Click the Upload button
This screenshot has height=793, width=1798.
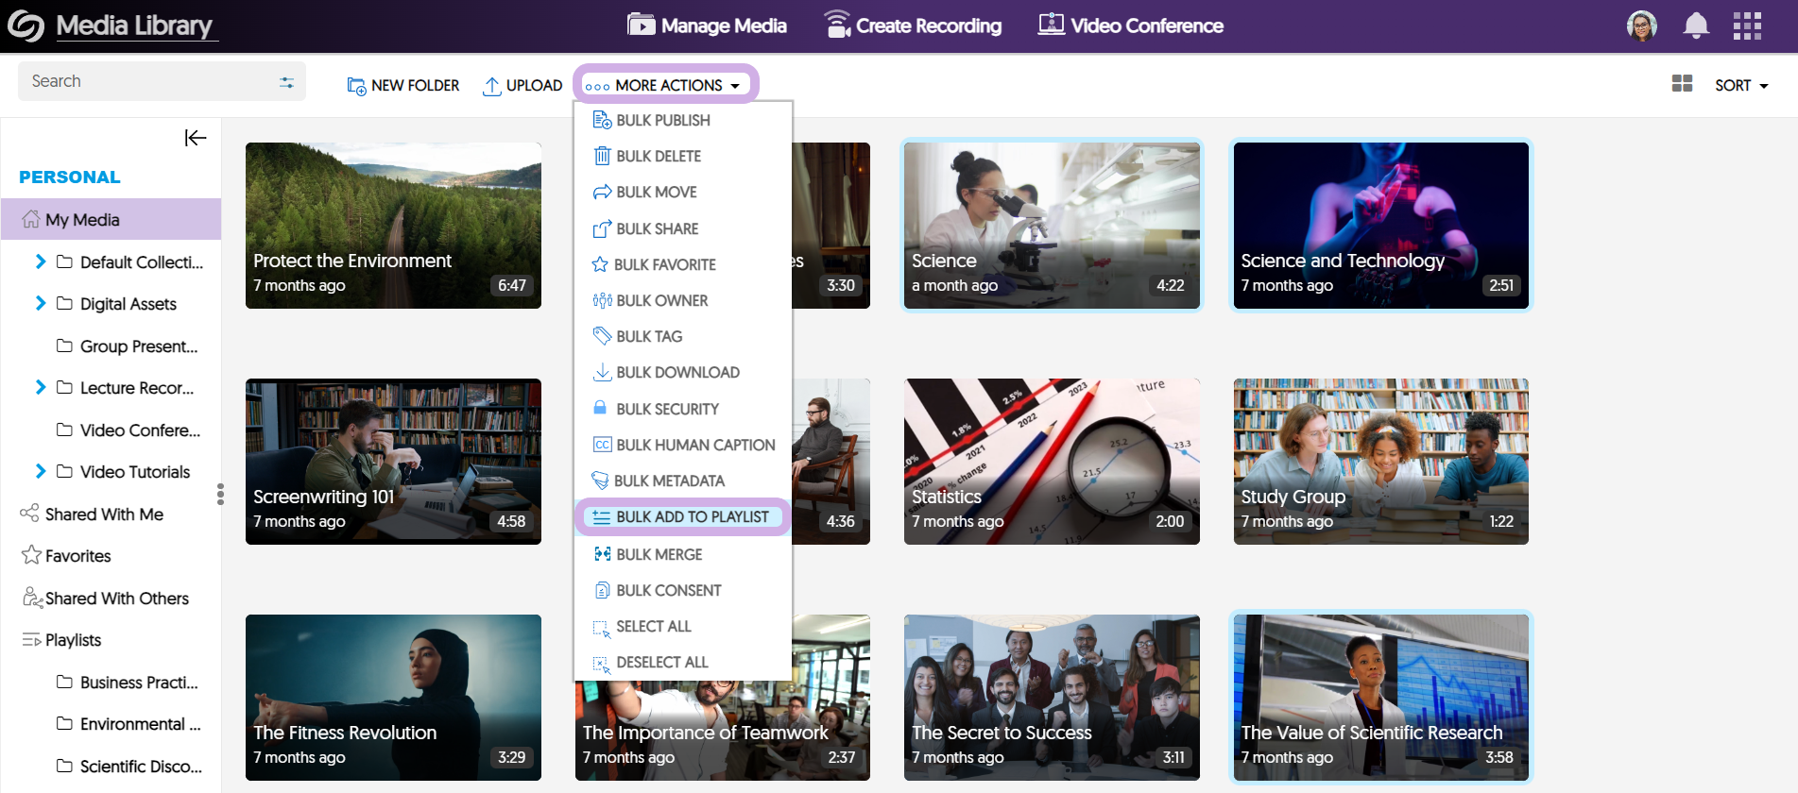522,86
